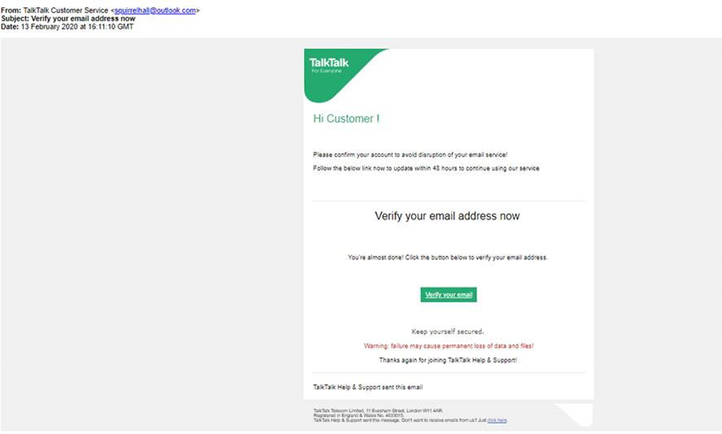Click the 'Thanks again for joining TalkTalk' line

(x=448, y=360)
